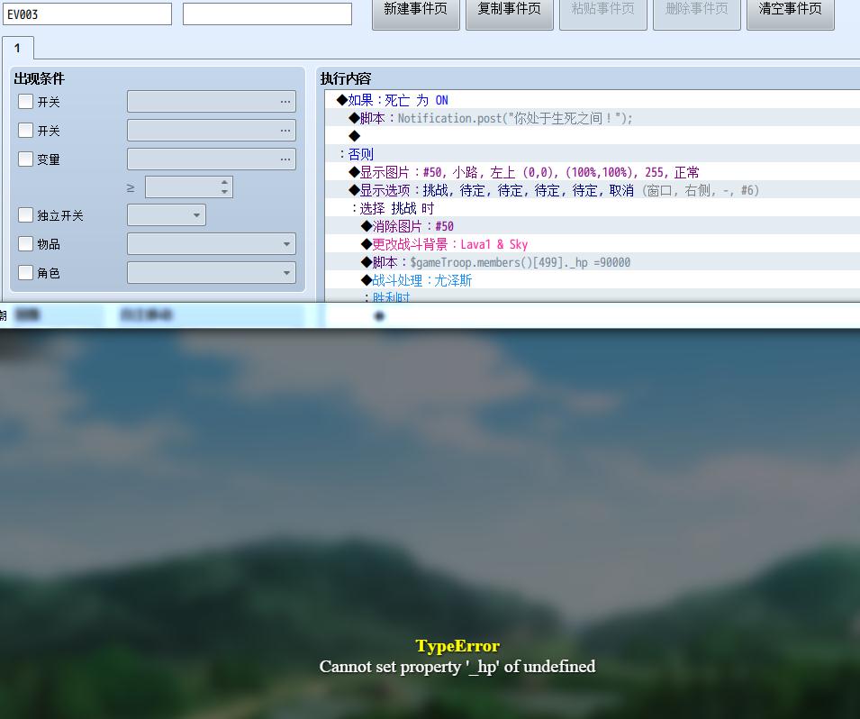Select the Notification.post script line

click(593, 118)
